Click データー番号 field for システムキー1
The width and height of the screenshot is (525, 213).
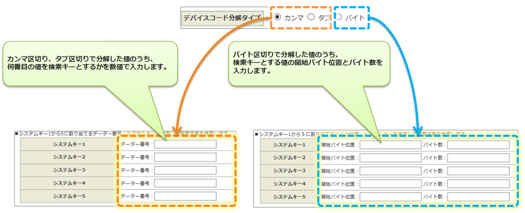coord(185,144)
